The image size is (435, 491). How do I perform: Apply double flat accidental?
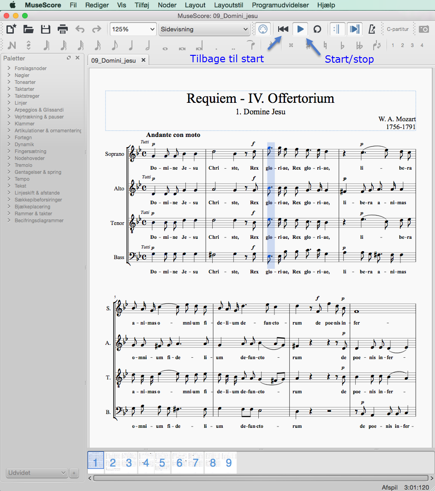click(x=359, y=45)
